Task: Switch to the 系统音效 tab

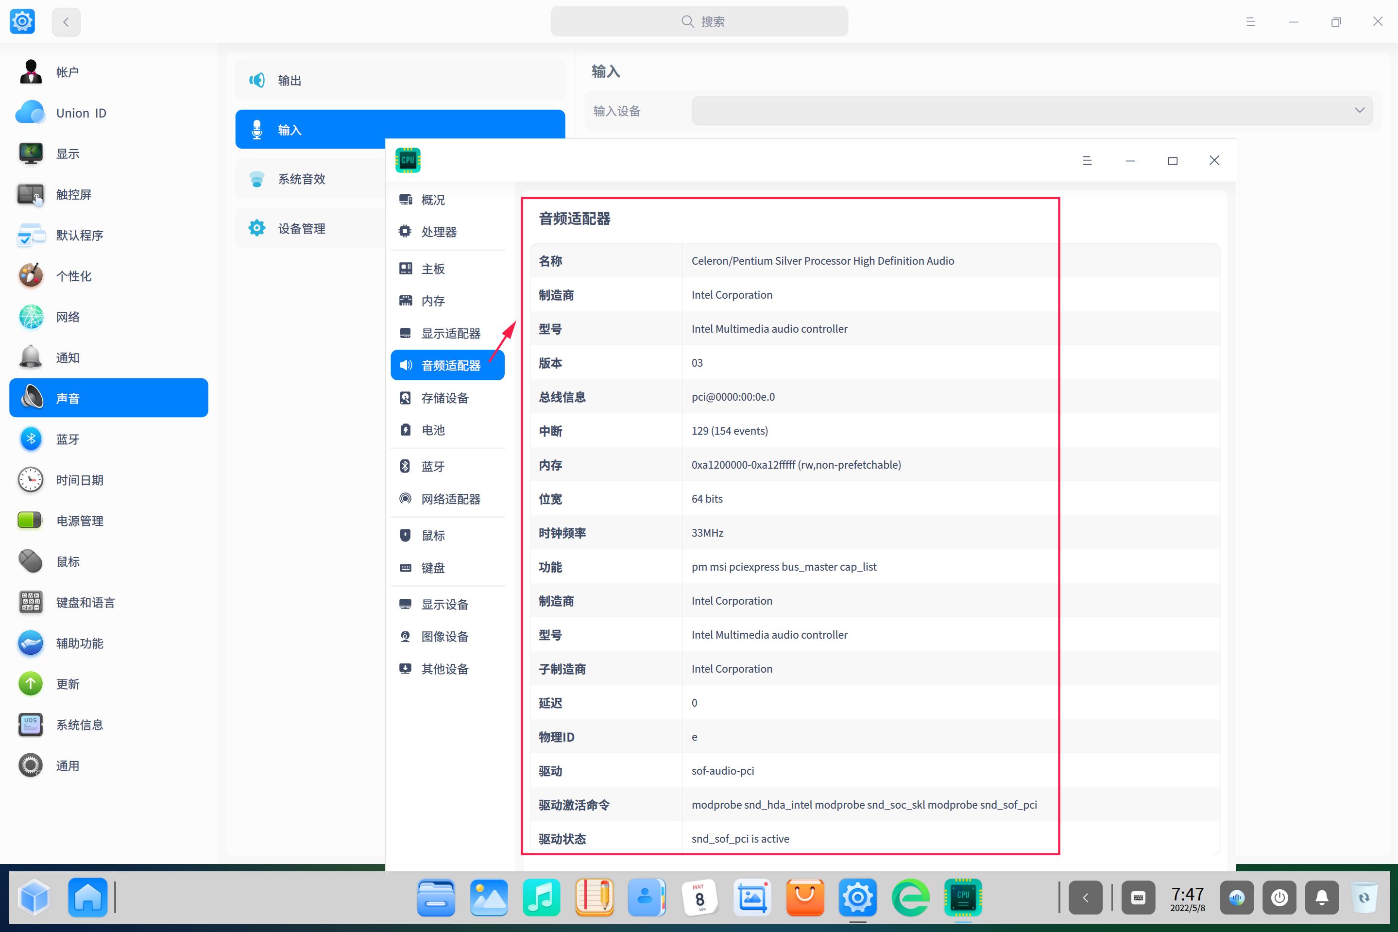Action: click(x=303, y=178)
